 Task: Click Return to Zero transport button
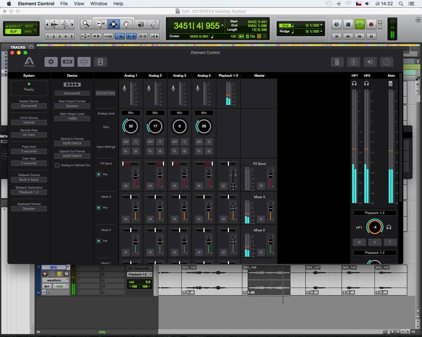point(336,36)
